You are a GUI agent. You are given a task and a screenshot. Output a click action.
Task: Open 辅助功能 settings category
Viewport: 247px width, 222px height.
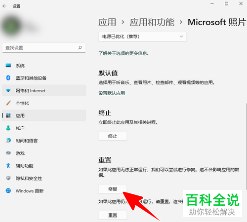44,166
